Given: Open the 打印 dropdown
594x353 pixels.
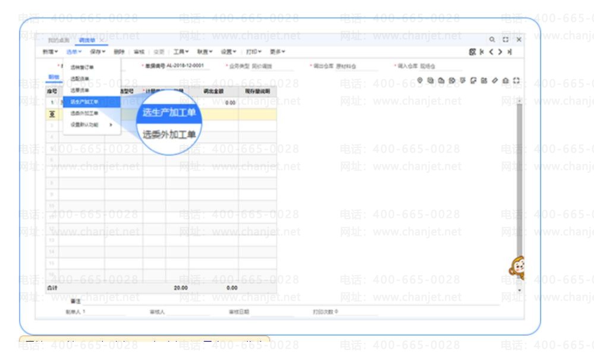Looking at the screenshot, I should pos(254,52).
